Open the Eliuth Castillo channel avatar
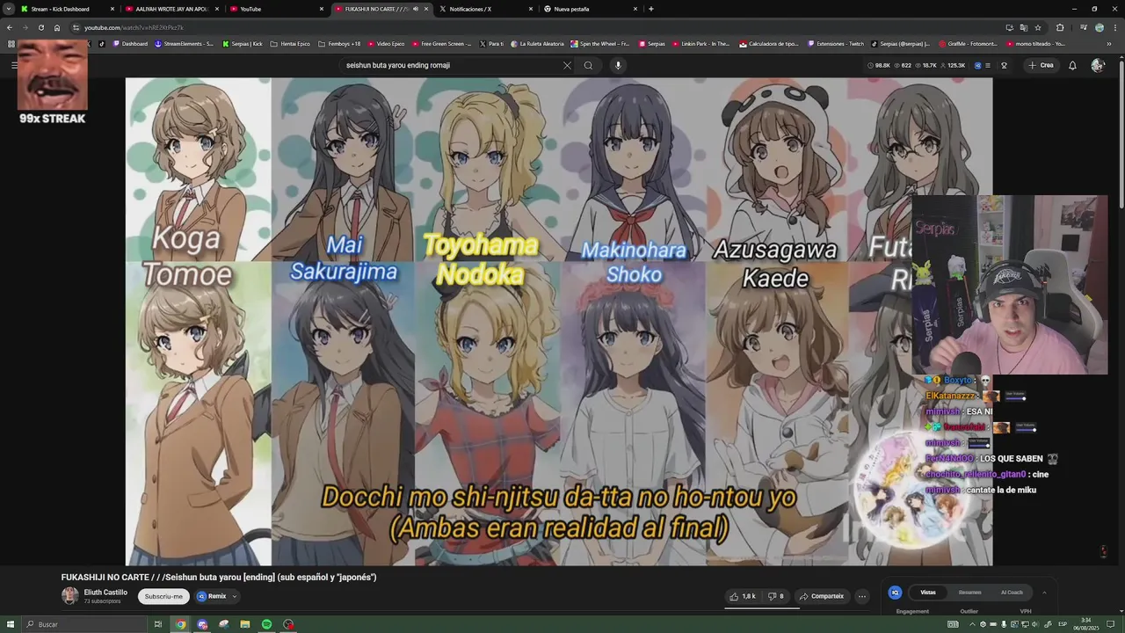The height and width of the screenshot is (633, 1125). point(69,596)
